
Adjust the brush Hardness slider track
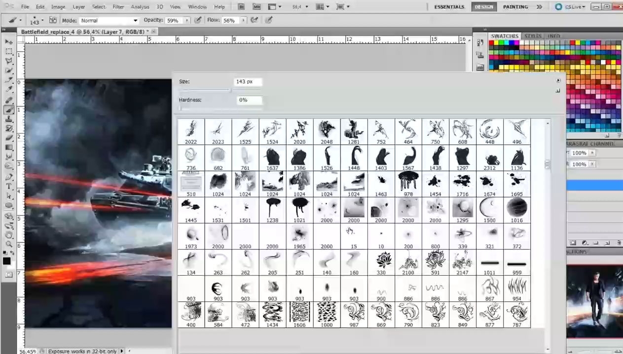221,109
